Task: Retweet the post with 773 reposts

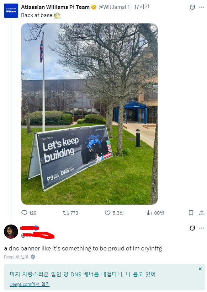Action: (66, 213)
